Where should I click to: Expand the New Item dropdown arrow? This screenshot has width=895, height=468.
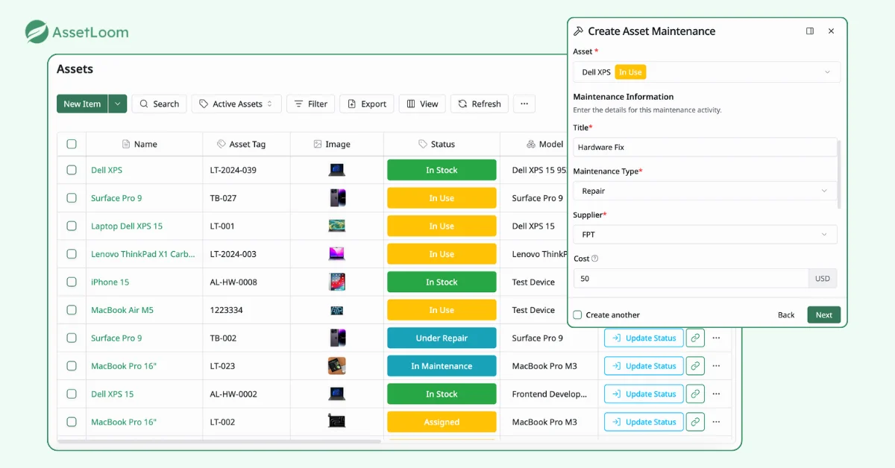coord(118,104)
